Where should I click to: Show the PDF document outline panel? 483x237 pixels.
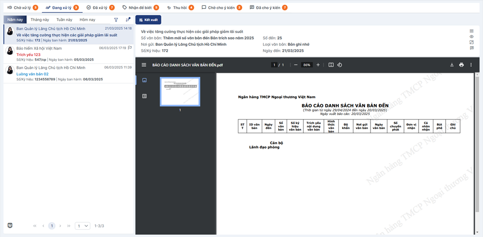[144, 96]
